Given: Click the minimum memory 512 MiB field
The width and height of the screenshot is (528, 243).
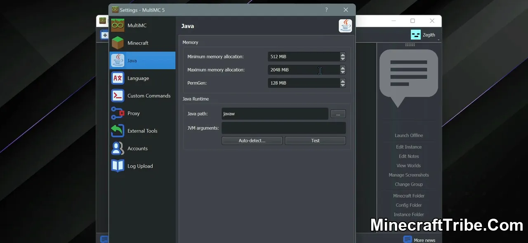Looking at the screenshot, I should point(304,56).
